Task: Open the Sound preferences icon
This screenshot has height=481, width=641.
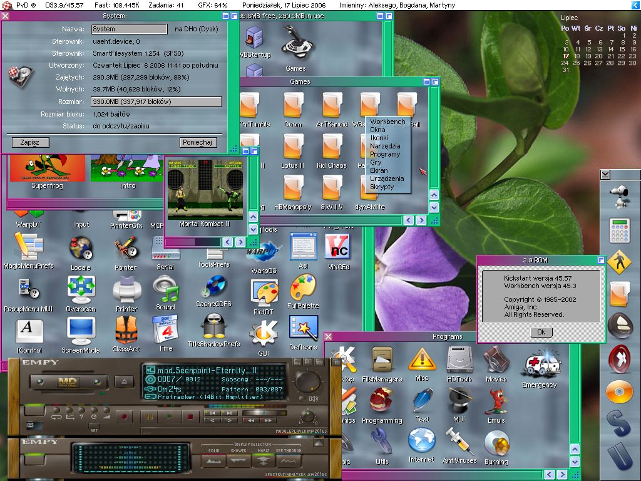Action: point(165,288)
